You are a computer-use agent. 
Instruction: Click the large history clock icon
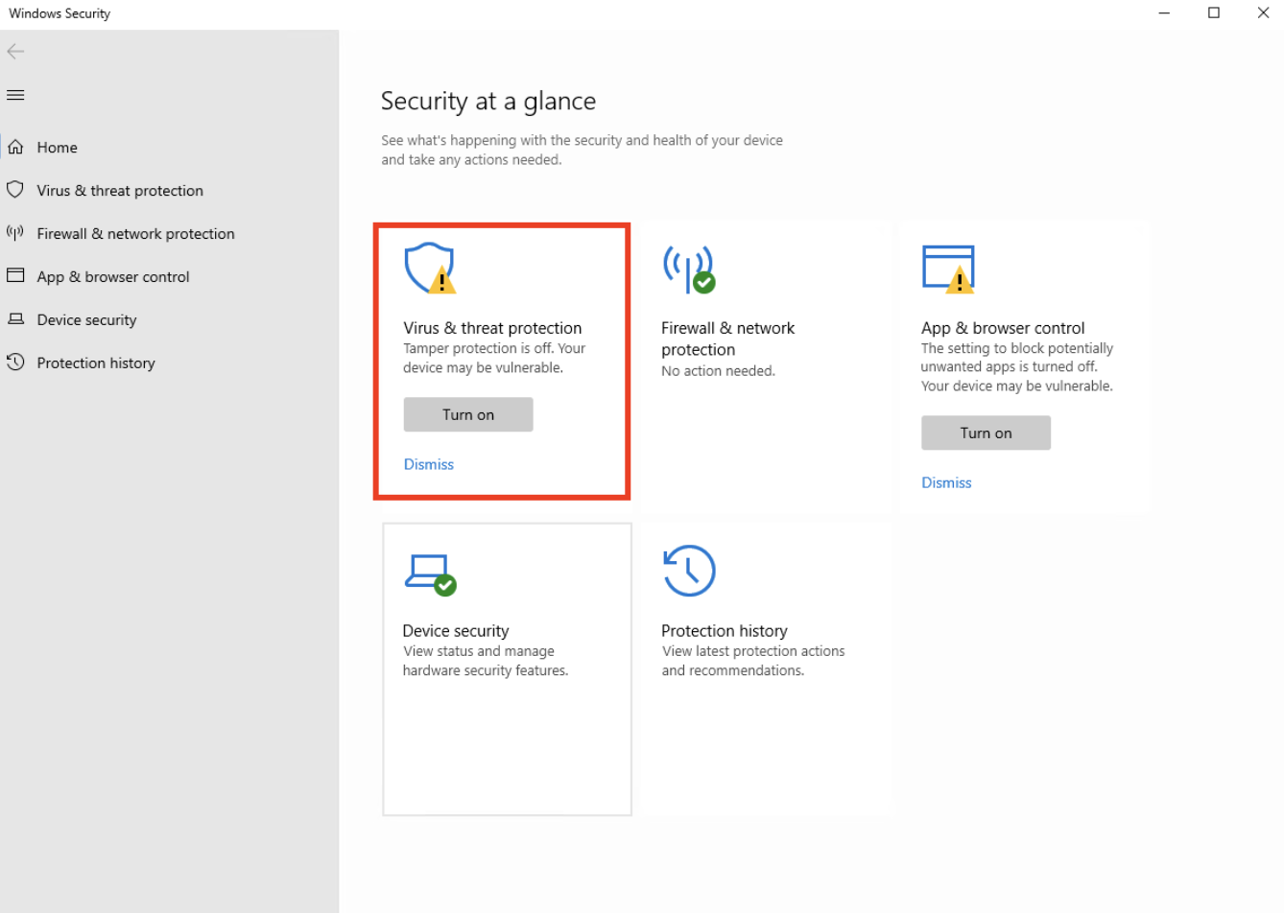[x=689, y=571]
